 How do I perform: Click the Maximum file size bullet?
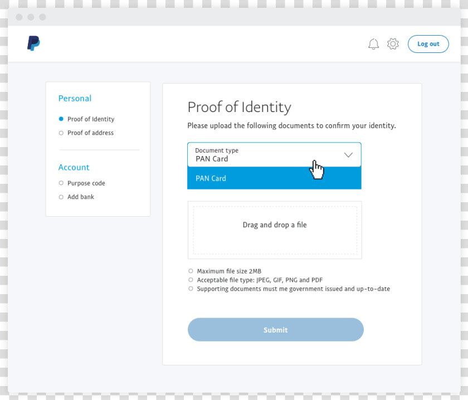click(191, 271)
